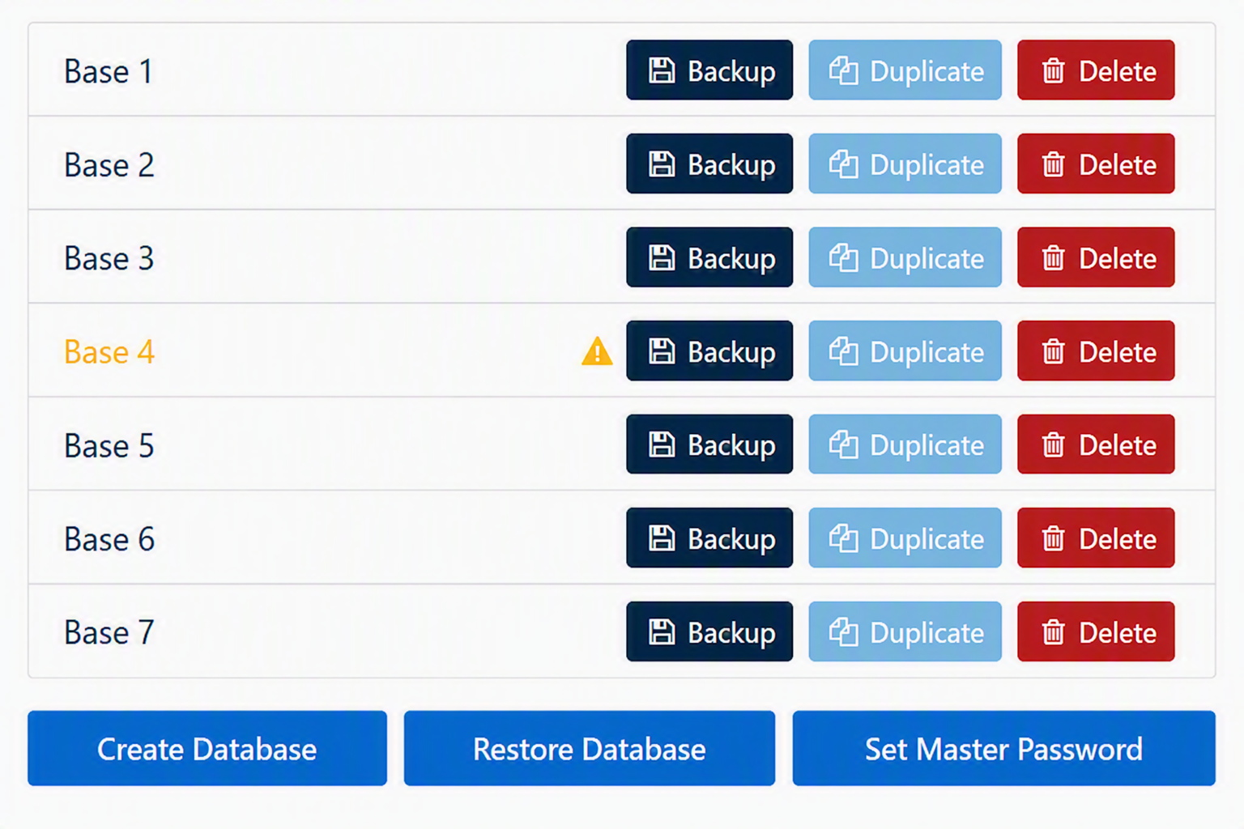The width and height of the screenshot is (1244, 829).
Task: Click the warning triangle icon beside Base 4
Action: click(x=597, y=351)
